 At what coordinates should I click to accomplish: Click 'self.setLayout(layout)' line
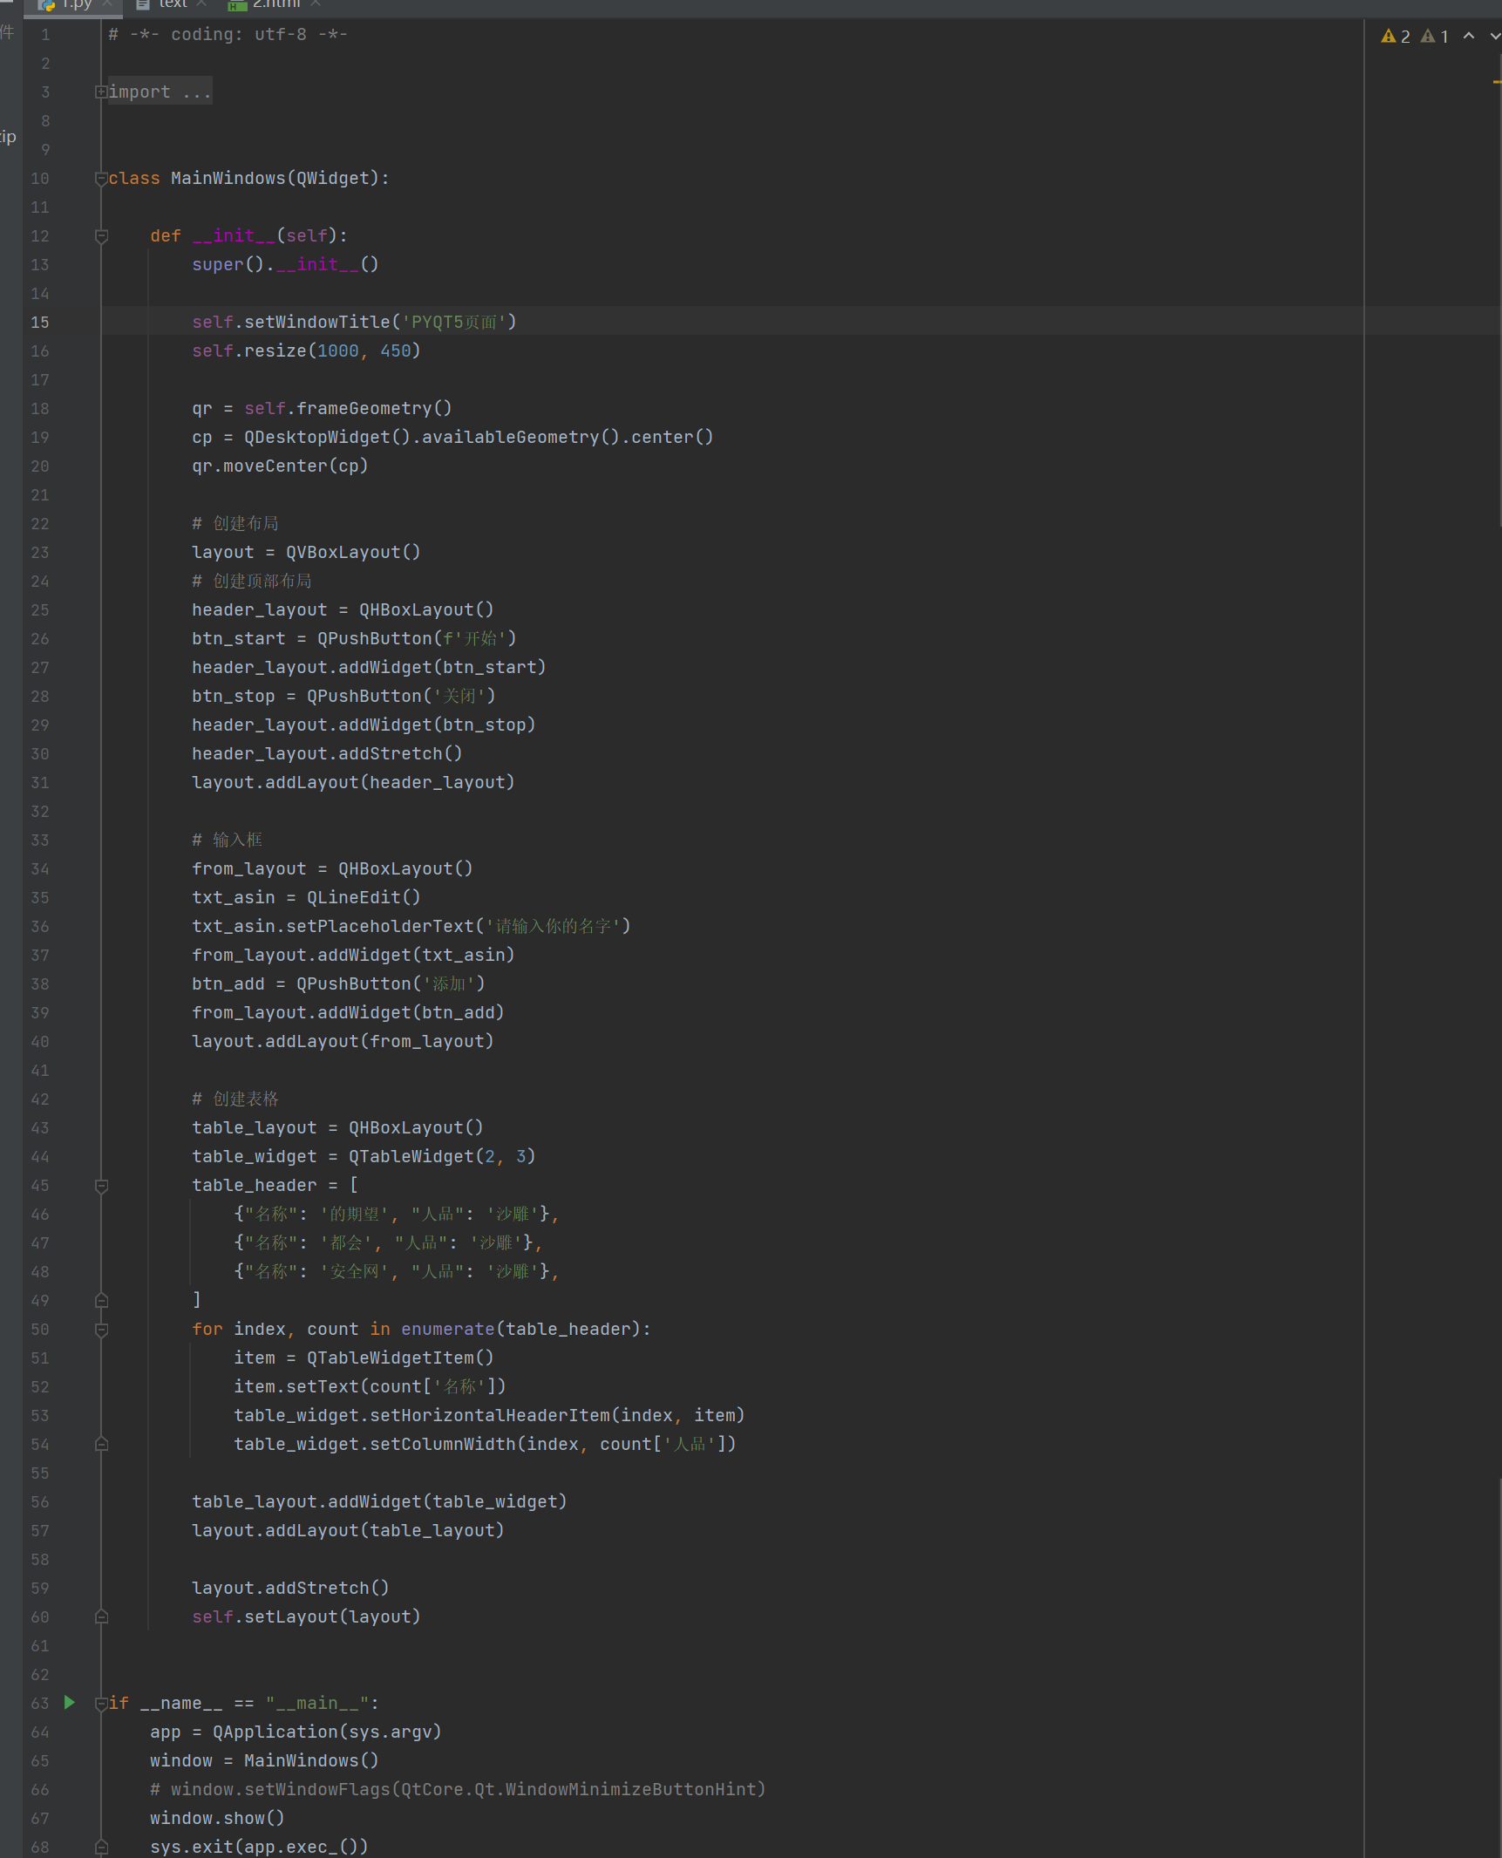click(x=306, y=1617)
